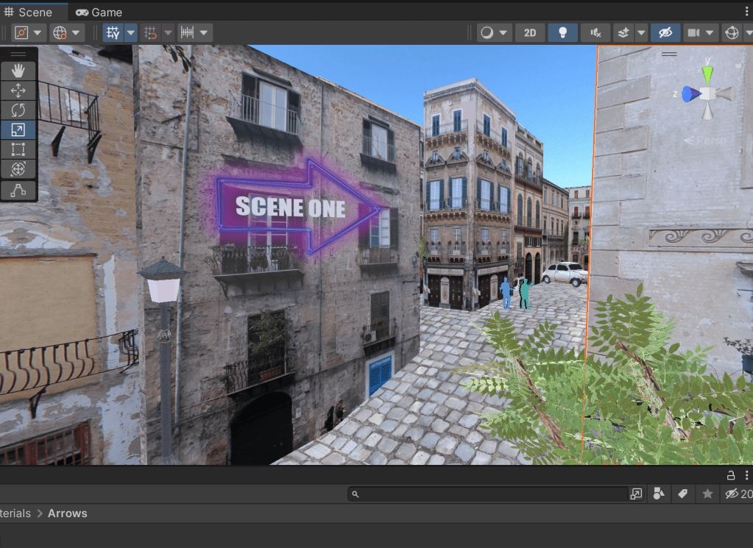The image size is (753, 548).
Task: Select the Rect transform tool
Action: tap(18, 150)
